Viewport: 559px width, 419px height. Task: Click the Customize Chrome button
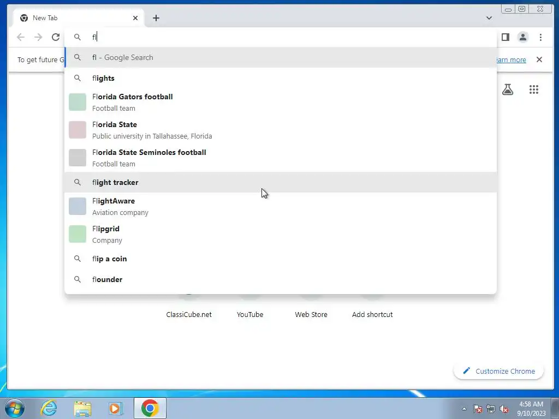498,371
